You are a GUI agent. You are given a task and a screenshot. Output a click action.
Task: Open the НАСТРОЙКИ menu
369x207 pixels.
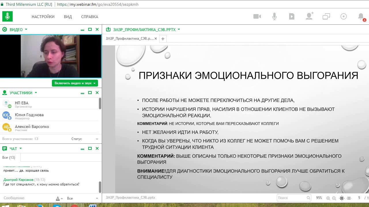click(x=43, y=17)
